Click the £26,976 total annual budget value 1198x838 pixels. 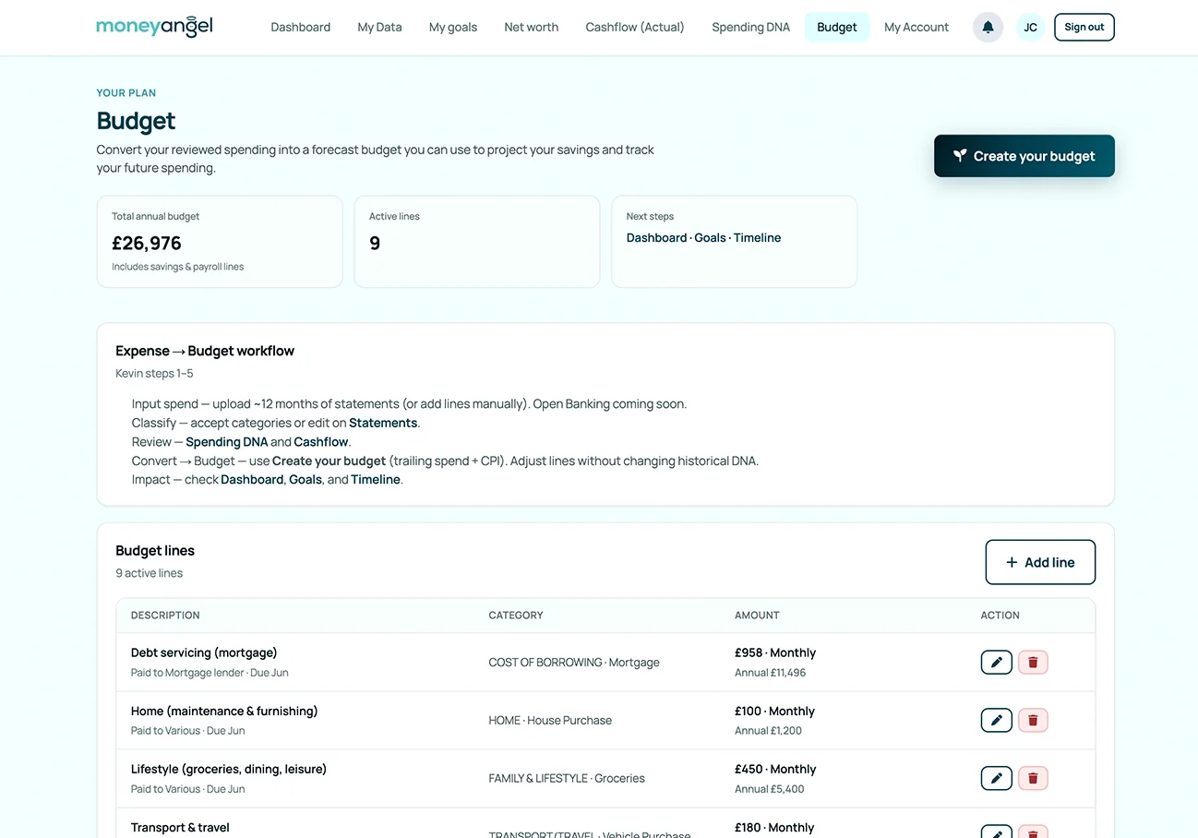click(147, 244)
